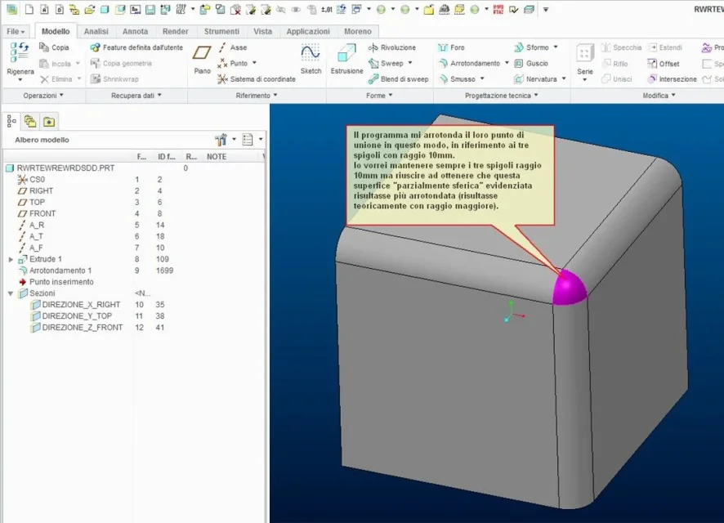Select Arrotondamento 1 in model tree
724x523 pixels.
(60, 270)
